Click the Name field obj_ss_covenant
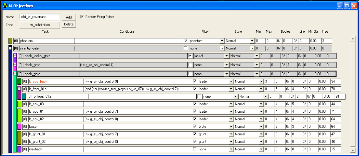Viewport: 359px width, 156px height. 40,17
